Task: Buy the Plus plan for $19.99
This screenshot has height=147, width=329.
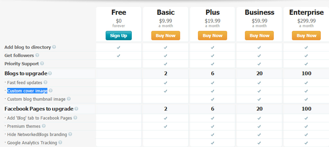Action: [x=212, y=35]
